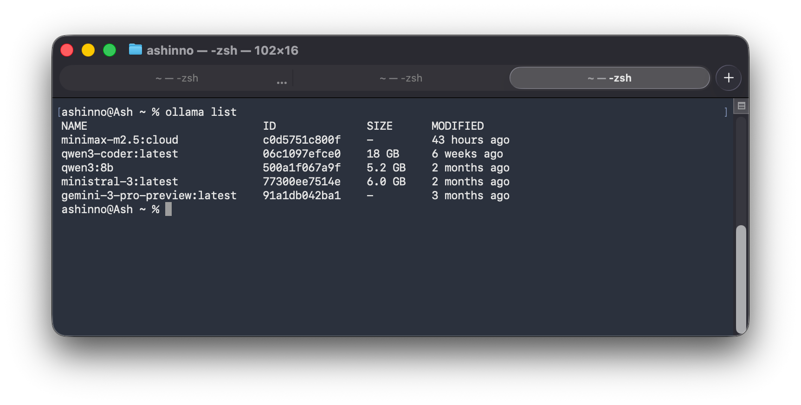The height and width of the screenshot is (405, 801).
Task: Click the ID 91a1db042ba1
Action: 302,196
